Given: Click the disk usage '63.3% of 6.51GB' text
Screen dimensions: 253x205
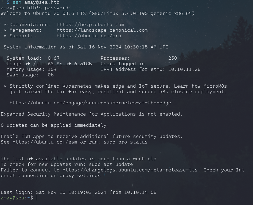Looking at the screenshot, I should point(70,64).
